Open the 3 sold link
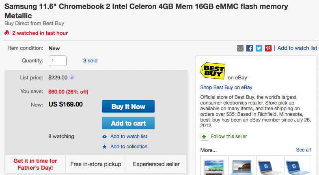This screenshot has width=319, height=175. [90, 61]
